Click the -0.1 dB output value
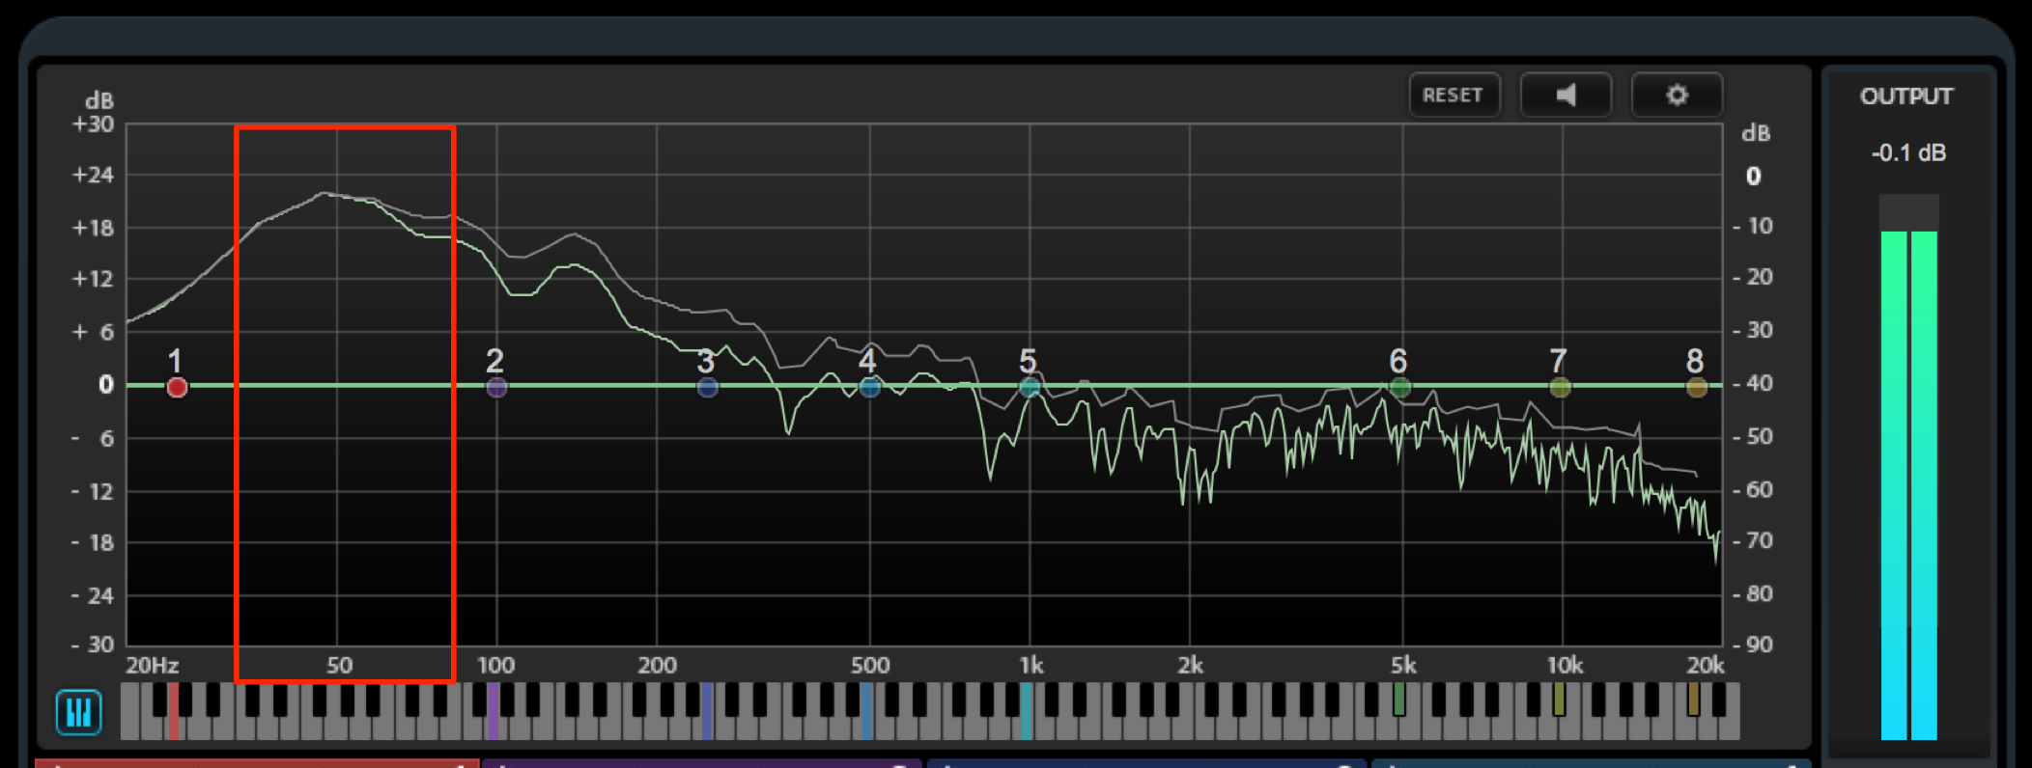Screen dimensions: 2032x768 1908,153
